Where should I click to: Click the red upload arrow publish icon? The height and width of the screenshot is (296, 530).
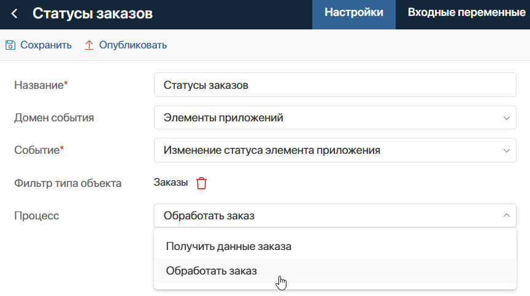(89, 45)
